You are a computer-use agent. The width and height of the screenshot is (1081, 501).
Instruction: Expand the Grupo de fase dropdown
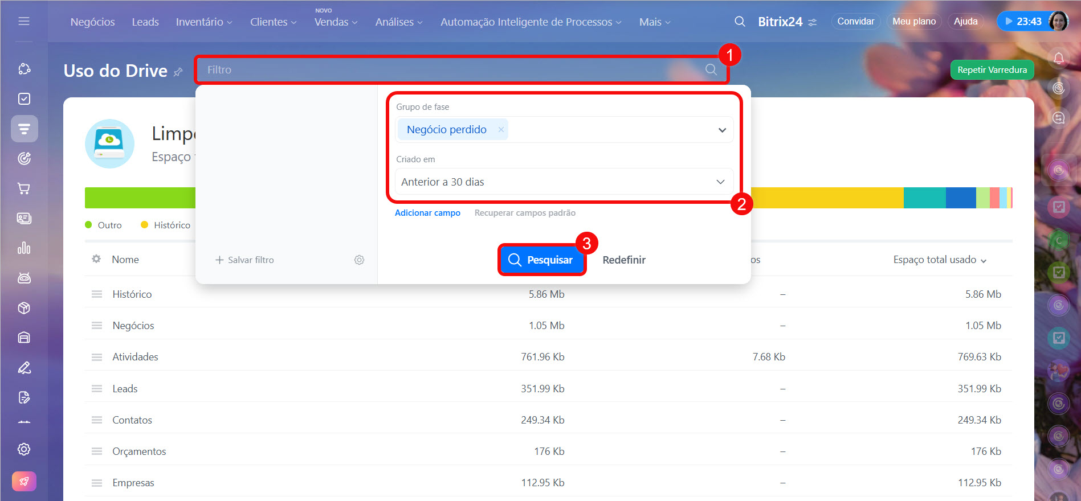point(722,130)
